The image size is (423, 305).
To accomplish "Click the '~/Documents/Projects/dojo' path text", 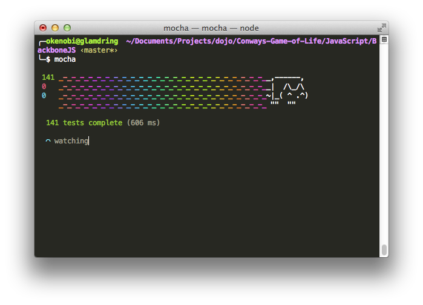I will click(x=180, y=41).
